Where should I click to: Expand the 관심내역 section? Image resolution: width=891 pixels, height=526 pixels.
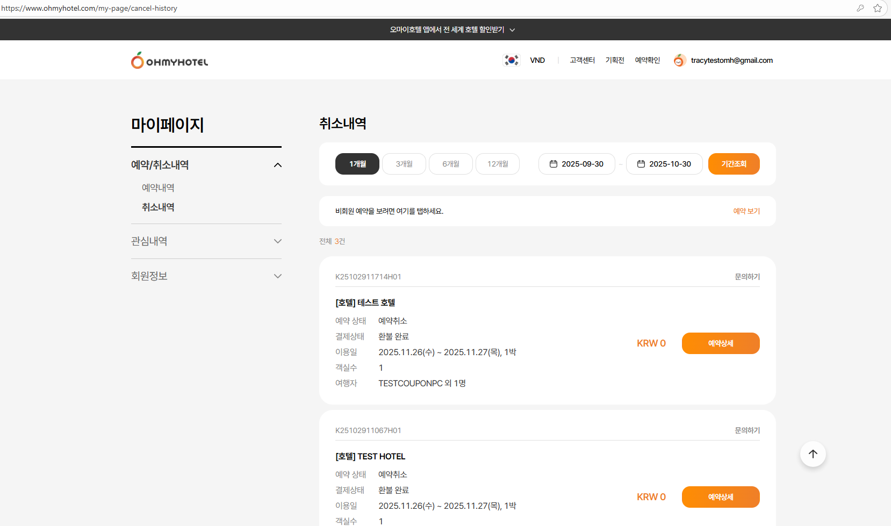[277, 241]
